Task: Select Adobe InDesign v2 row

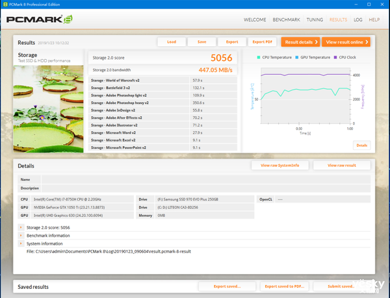Action: (x=162, y=110)
